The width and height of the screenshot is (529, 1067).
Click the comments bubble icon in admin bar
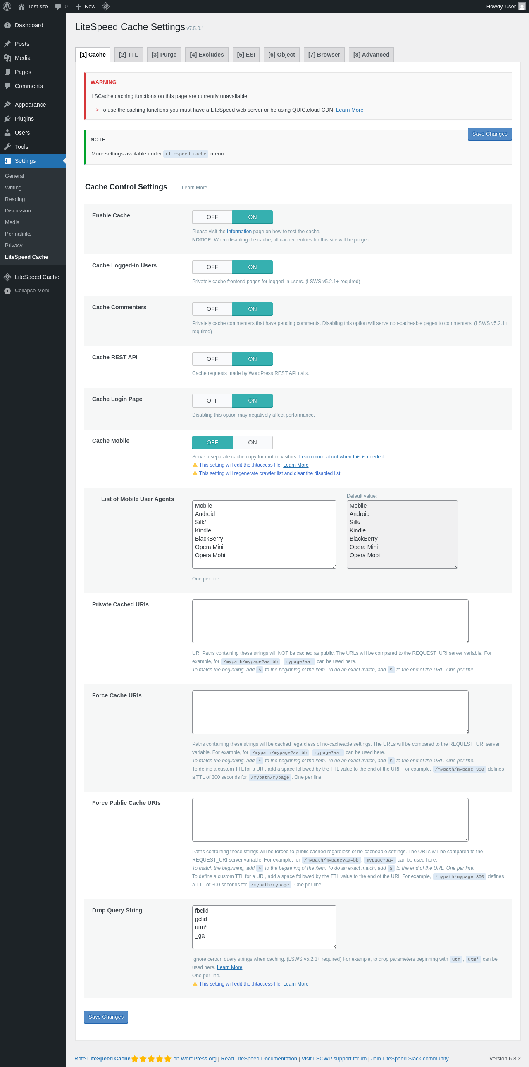(x=58, y=7)
